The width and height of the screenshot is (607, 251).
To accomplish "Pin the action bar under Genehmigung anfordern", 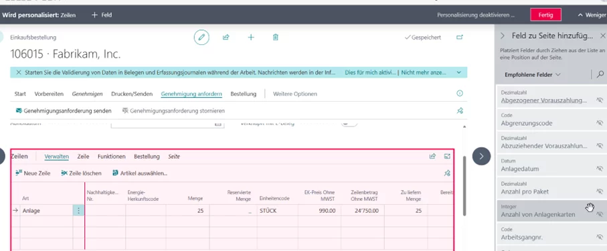I will coord(460,111).
